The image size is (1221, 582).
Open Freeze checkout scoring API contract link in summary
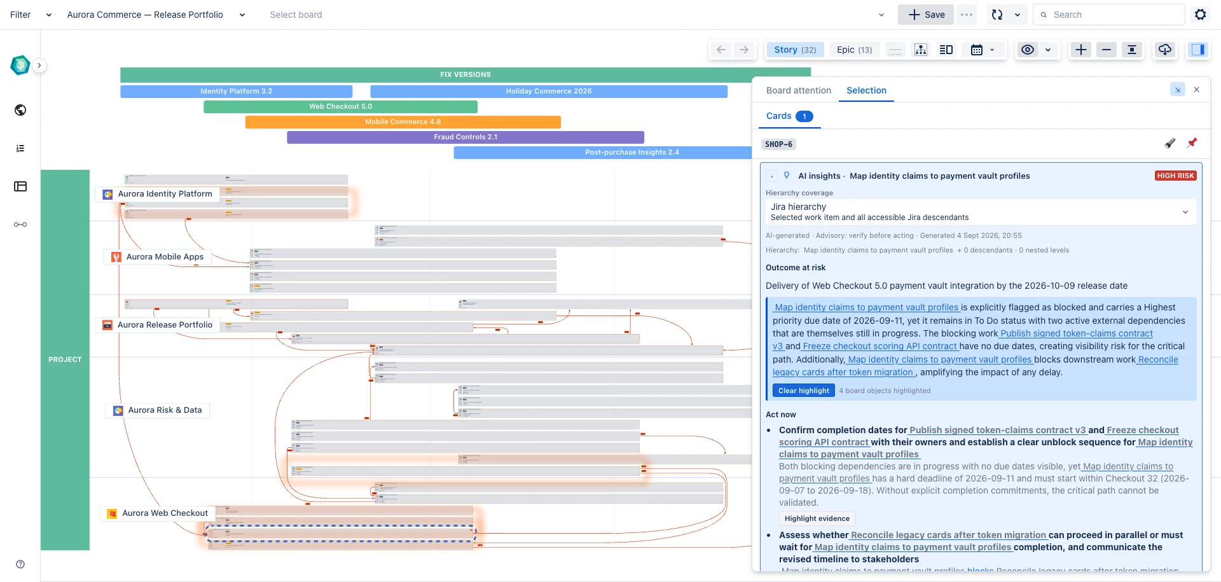pyautogui.click(x=880, y=346)
